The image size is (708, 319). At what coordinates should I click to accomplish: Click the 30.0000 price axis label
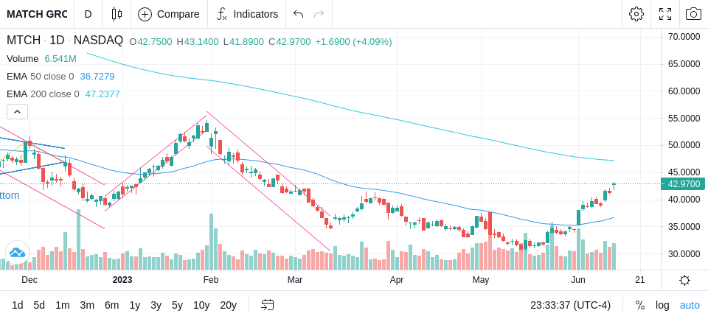click(x=685, y=253)
